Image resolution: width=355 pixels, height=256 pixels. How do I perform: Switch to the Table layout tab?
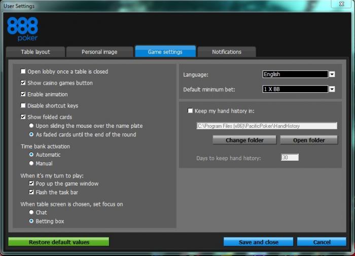35,52
